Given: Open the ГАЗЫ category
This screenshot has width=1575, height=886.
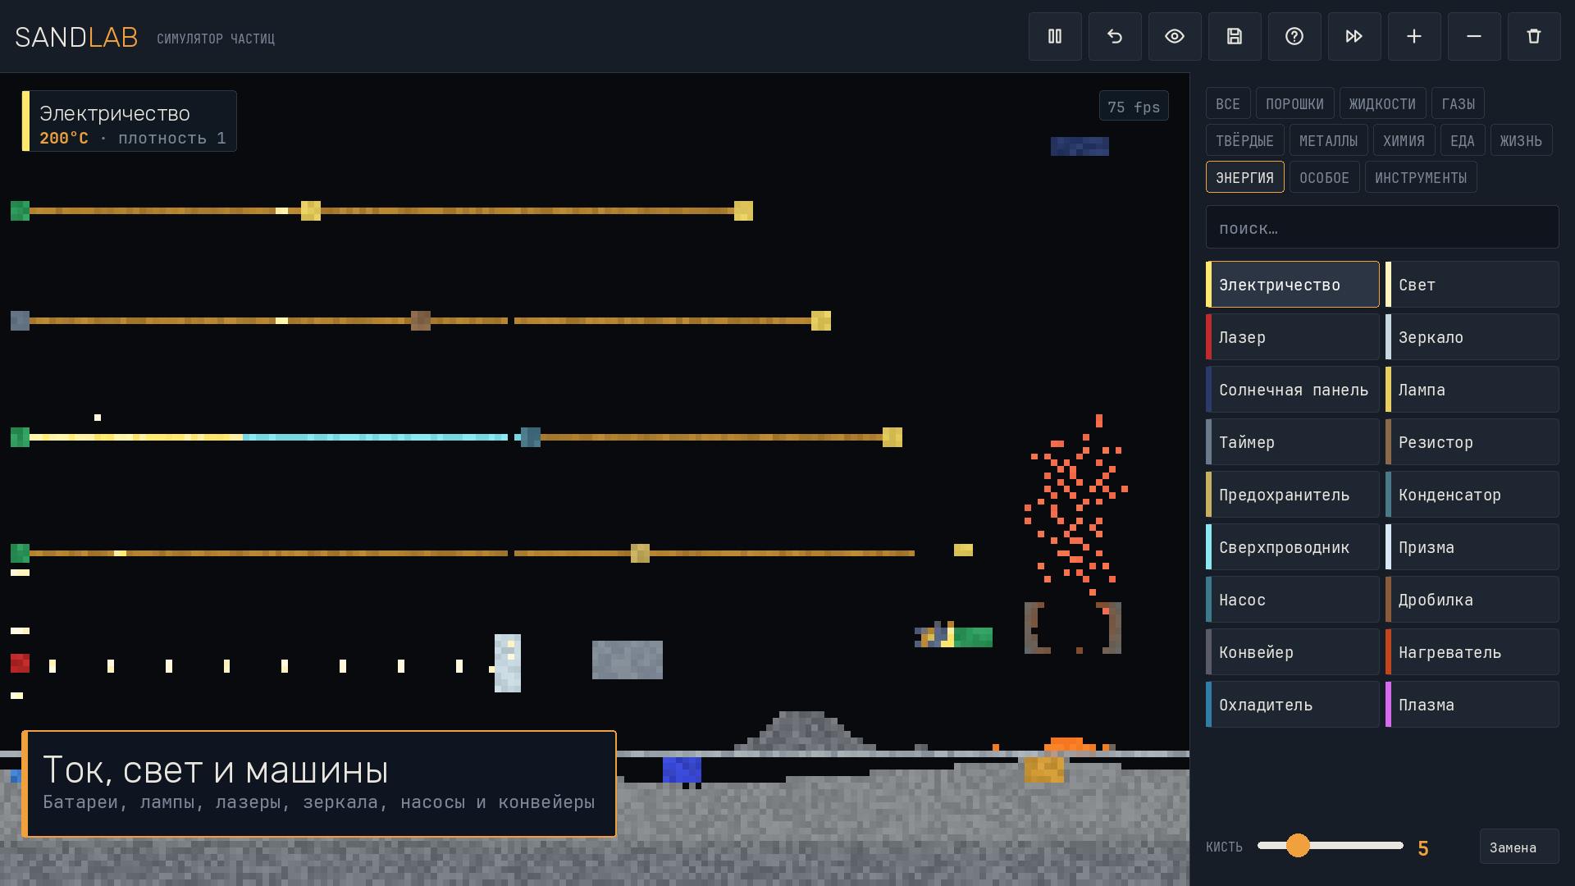Looking at the screenshot, I should coord(1458,103).
